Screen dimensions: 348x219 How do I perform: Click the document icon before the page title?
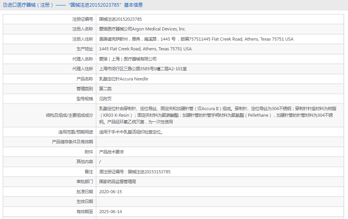click(x=5, y=5)
